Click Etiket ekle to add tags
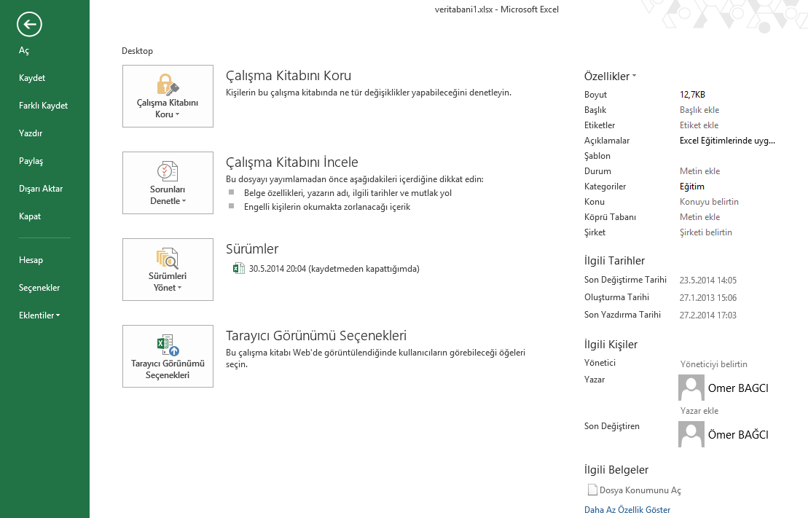The image size is (808, 518). 699,125
